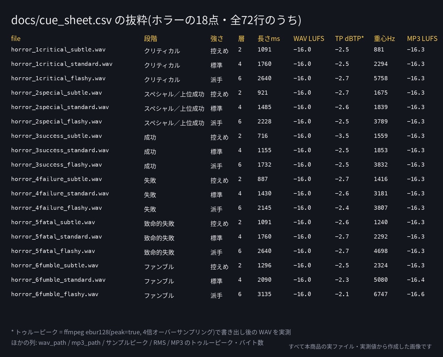Select file name horror_4failure_standard.wav

point(60,193)
